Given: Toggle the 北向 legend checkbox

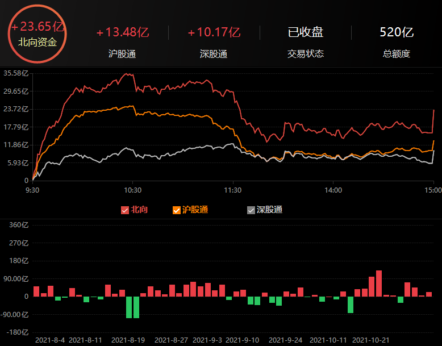Looking at the screenshot, I should pos(125,210).
